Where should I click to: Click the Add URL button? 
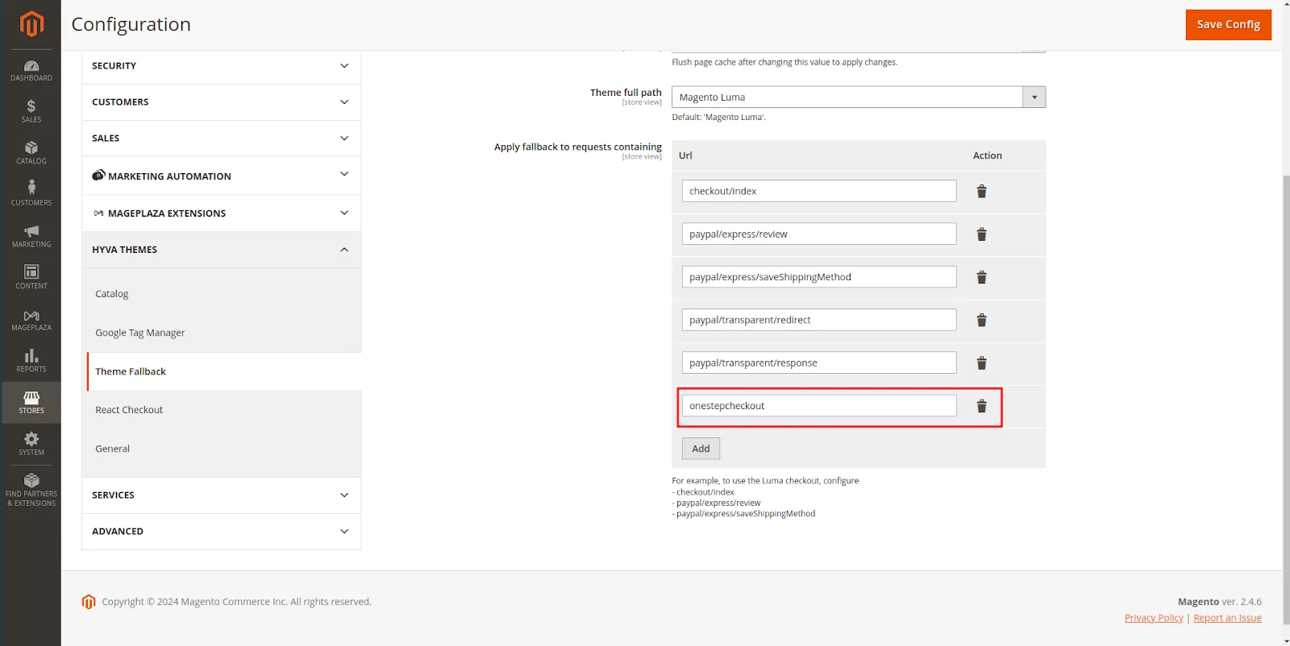coord(701,449)
